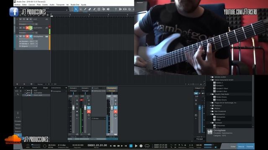Screen dimensions: 268x150
Task: Click the question mark help icon
Action: 116,9
